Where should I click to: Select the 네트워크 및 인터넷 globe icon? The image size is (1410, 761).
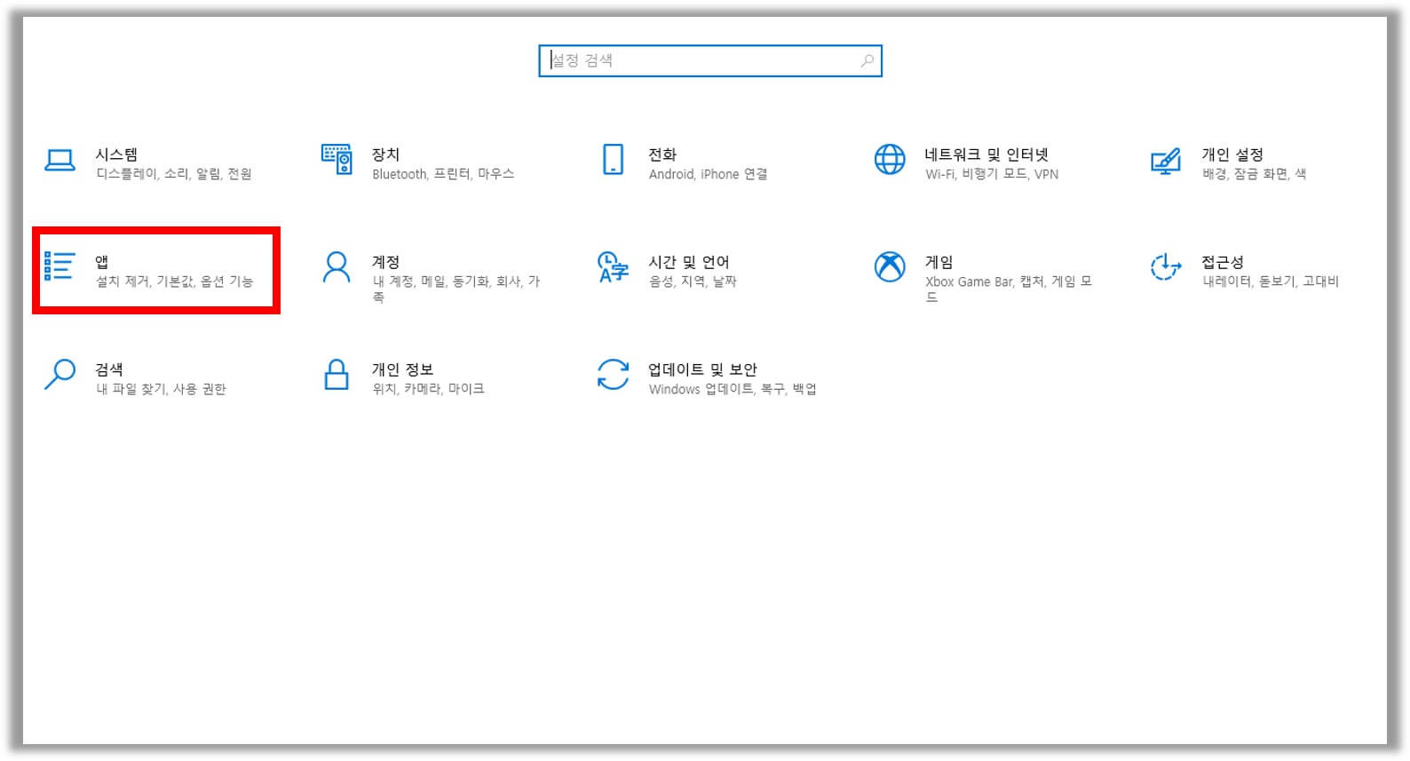[x=890, y=160]
